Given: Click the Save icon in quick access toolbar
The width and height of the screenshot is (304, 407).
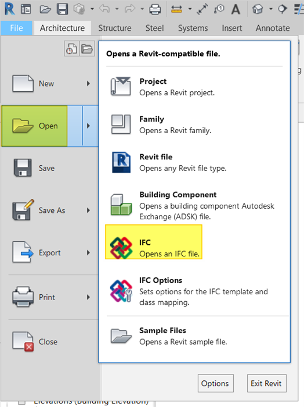Looking at the screenshot, I should point(63,9).
